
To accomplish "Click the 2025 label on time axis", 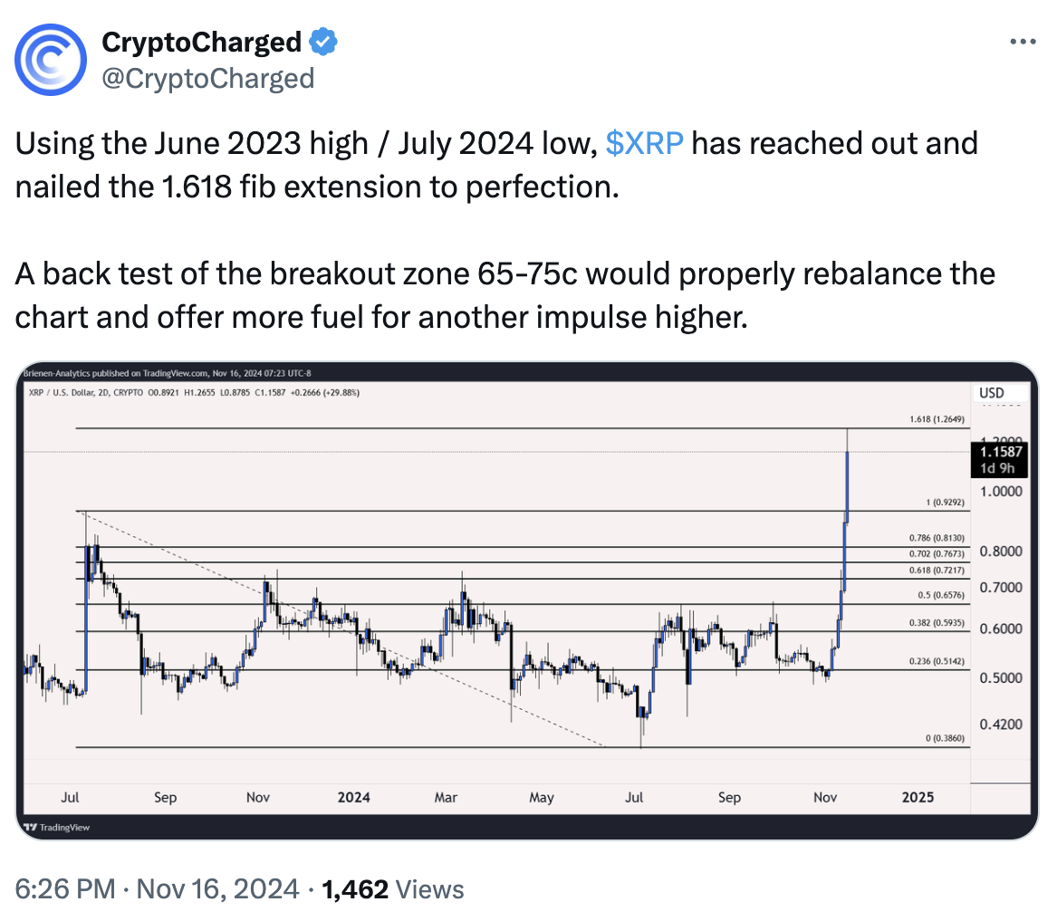I will click(x=918, y=798).
